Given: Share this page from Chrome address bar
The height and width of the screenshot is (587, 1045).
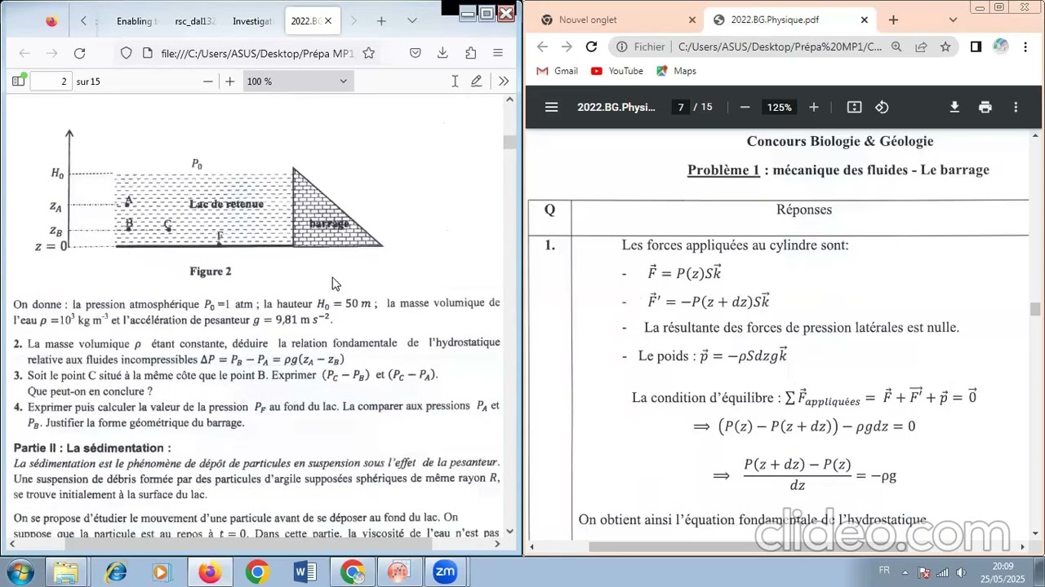Looking at the screenshot, I should (921, 47).
